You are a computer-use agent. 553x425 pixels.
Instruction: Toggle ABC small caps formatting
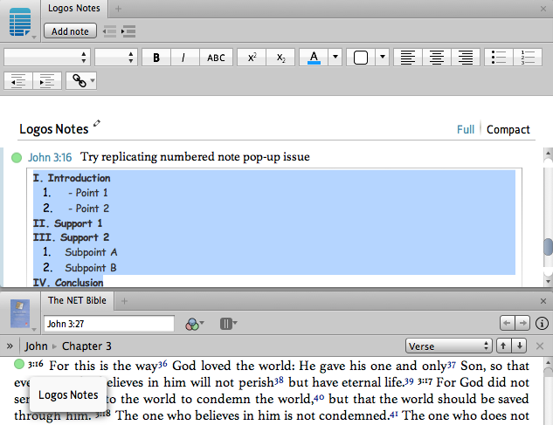216,58
